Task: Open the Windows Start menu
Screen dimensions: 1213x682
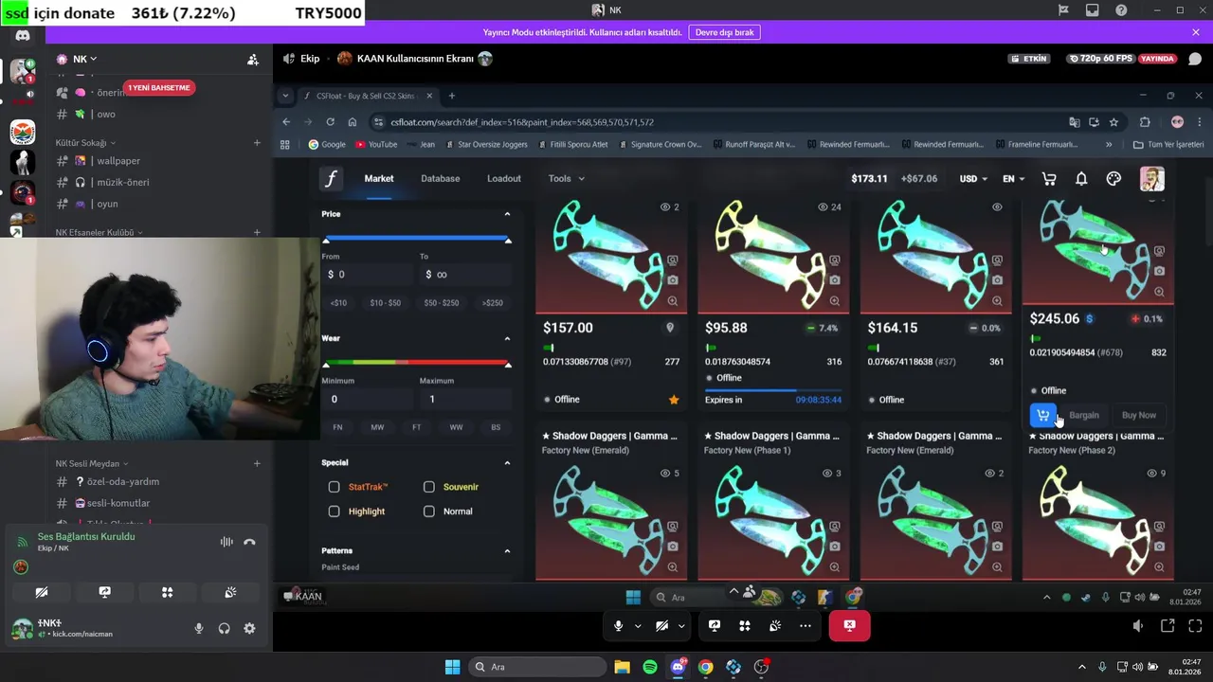Action: pyautogui.click(x=452, y=667)
